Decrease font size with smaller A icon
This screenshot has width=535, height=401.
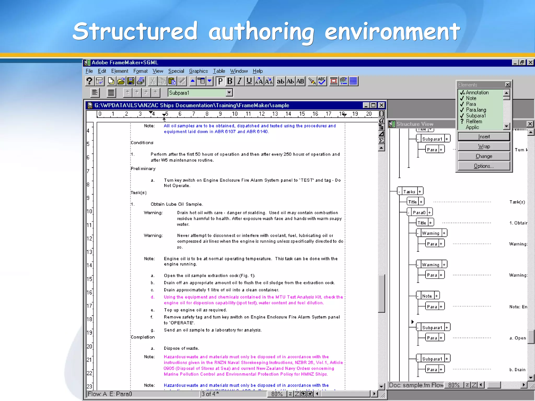click(269, 81)
